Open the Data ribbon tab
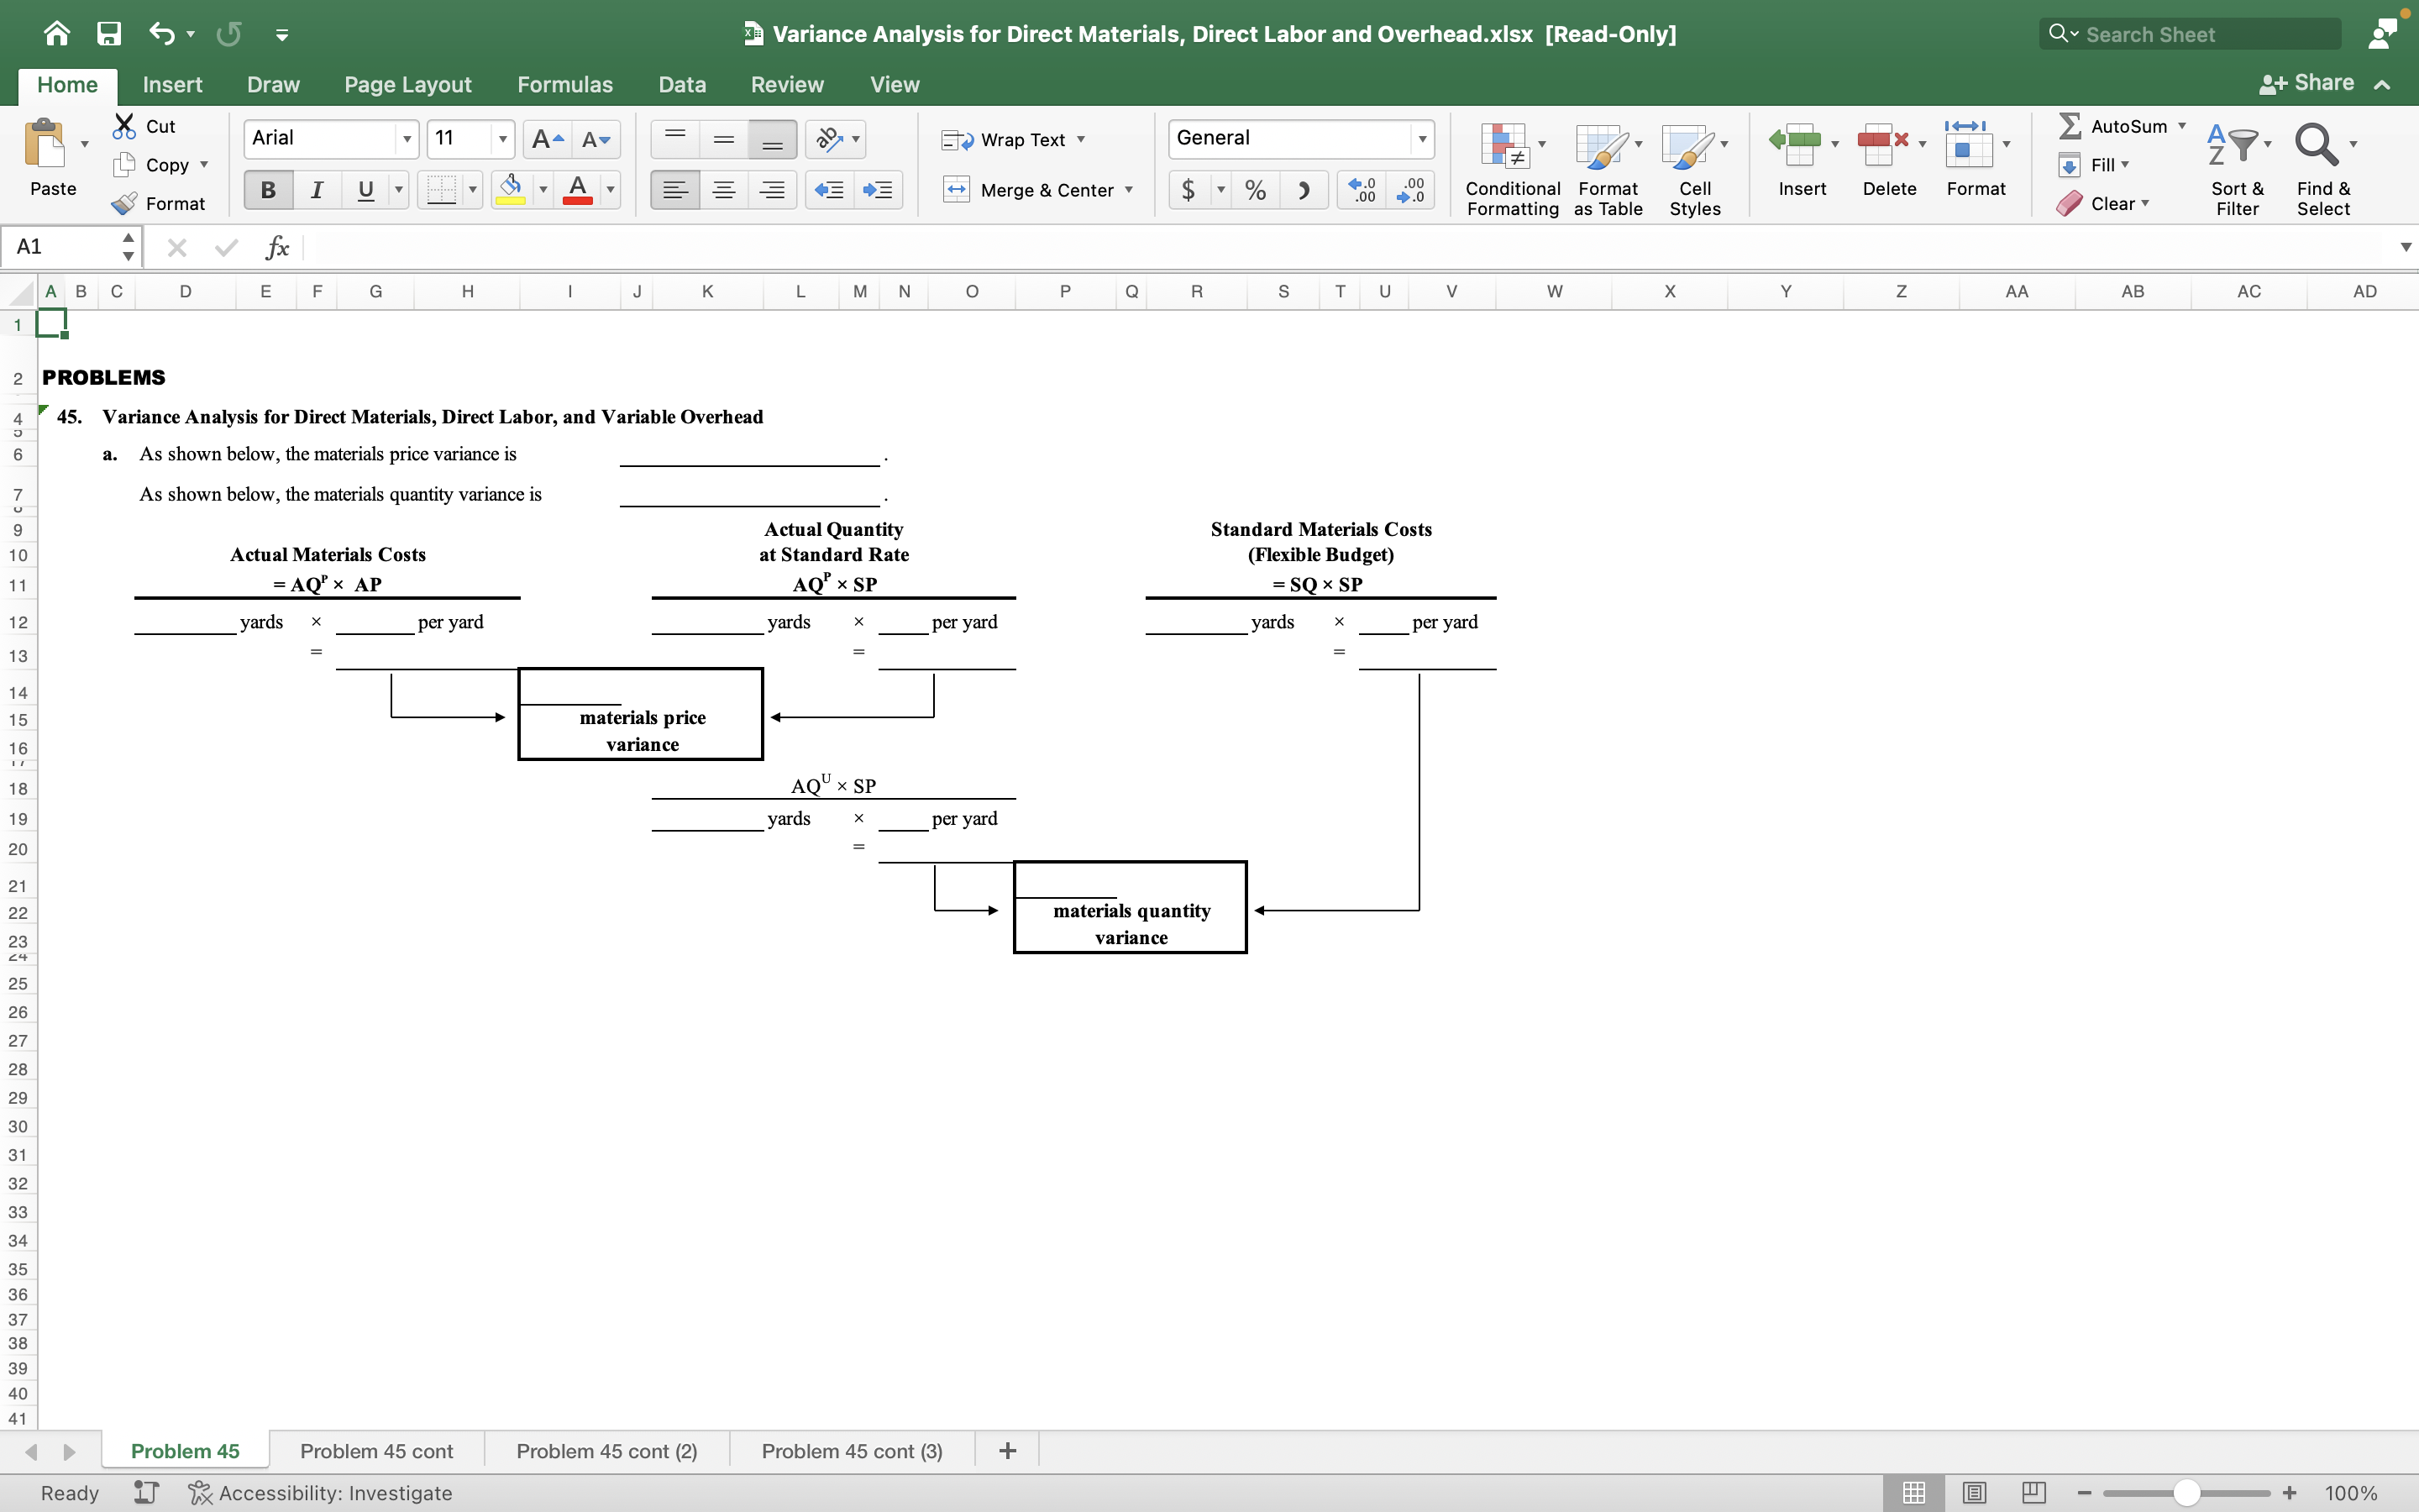Viewport: 2419px width, 1512px height. click(x=682, y=85)
